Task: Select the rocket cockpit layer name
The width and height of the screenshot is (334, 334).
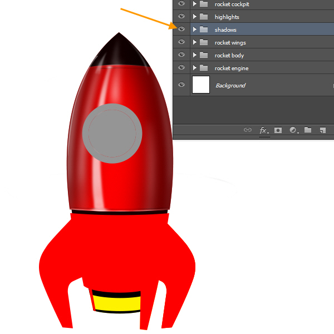Action: 232,4
